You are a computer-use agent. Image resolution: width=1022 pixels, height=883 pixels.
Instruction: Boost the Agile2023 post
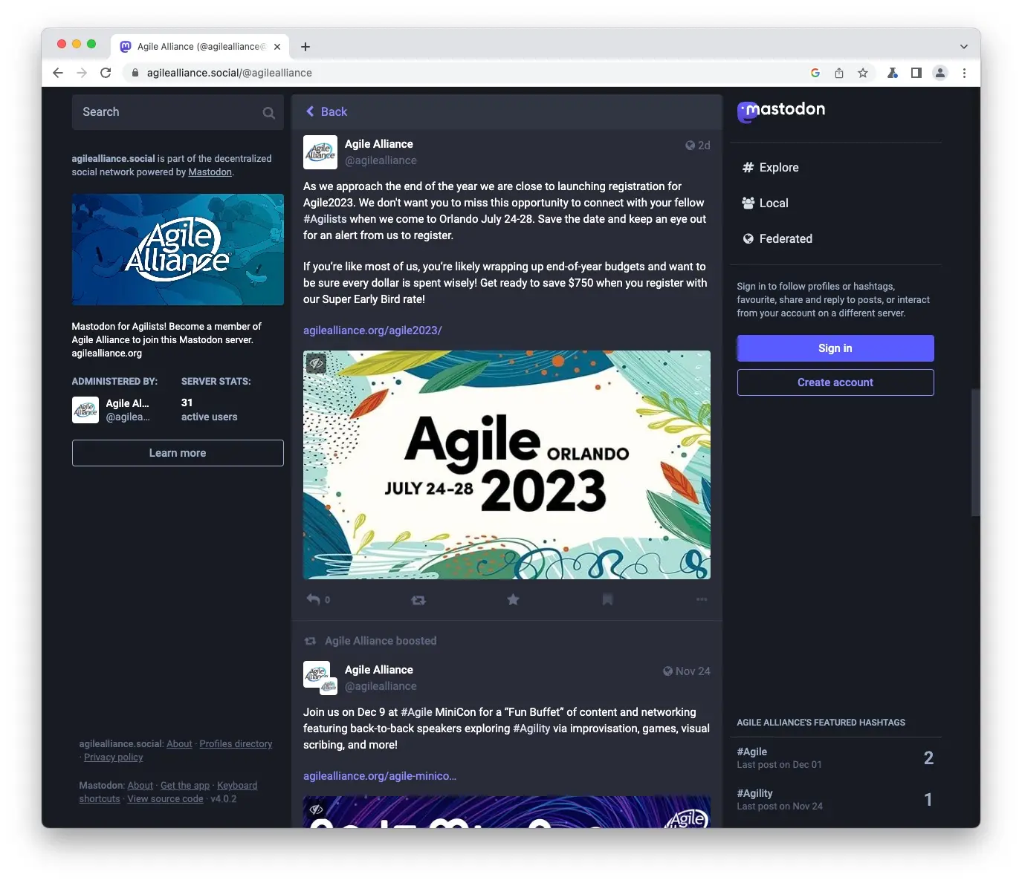coord(418,599)
